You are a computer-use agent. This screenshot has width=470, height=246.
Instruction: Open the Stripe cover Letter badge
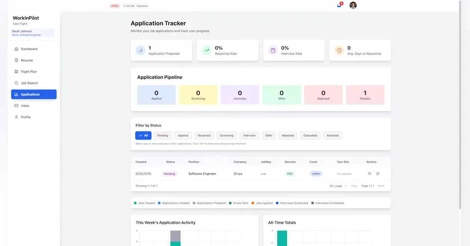pos(316,174)
